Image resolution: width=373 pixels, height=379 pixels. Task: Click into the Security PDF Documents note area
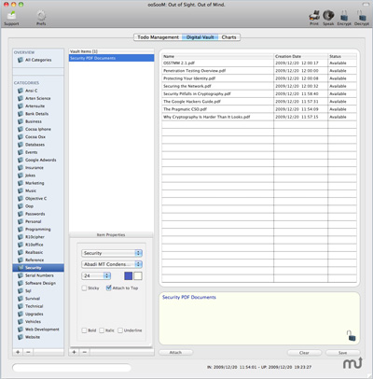259,318
